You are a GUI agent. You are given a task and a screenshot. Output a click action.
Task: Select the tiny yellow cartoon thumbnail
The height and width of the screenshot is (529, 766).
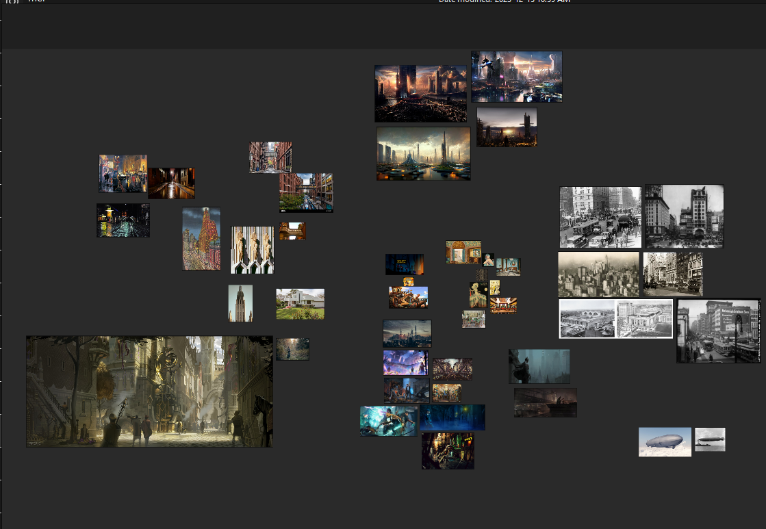409,282
